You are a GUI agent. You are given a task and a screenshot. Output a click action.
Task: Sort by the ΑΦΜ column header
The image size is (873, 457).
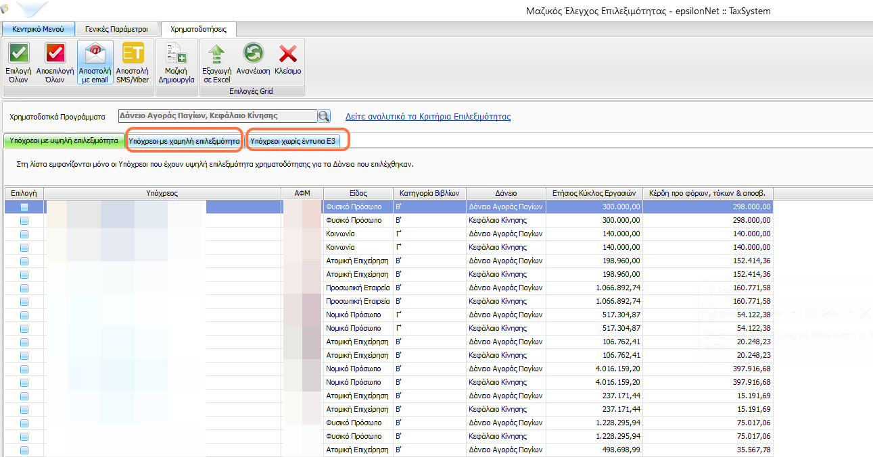click(x=302, y=193)
